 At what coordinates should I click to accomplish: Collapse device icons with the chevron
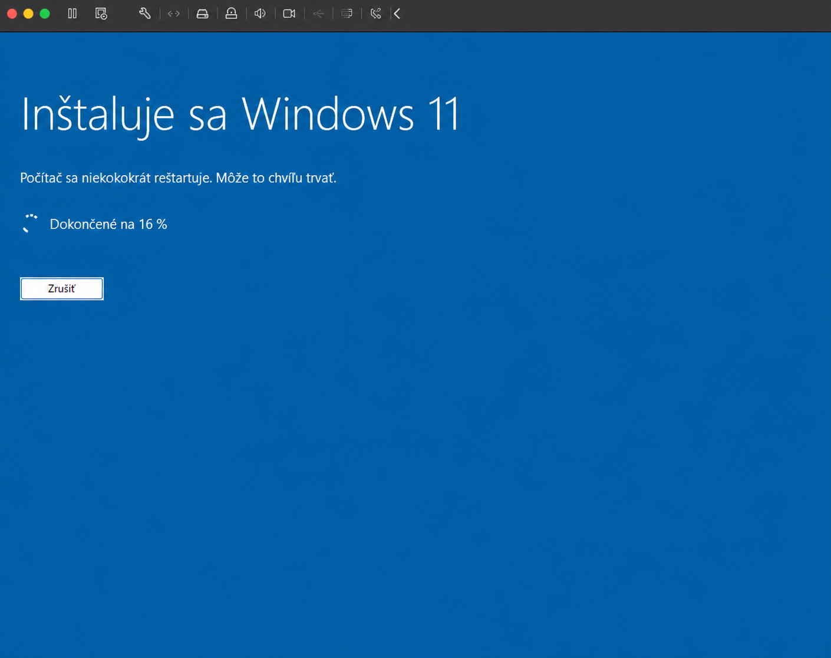[397, 14]
